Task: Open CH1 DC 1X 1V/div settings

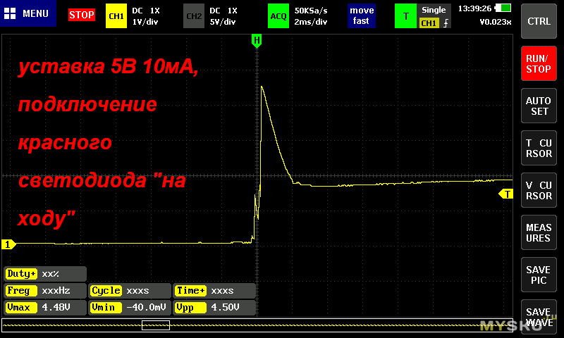Action: click(x=146, y=16)
